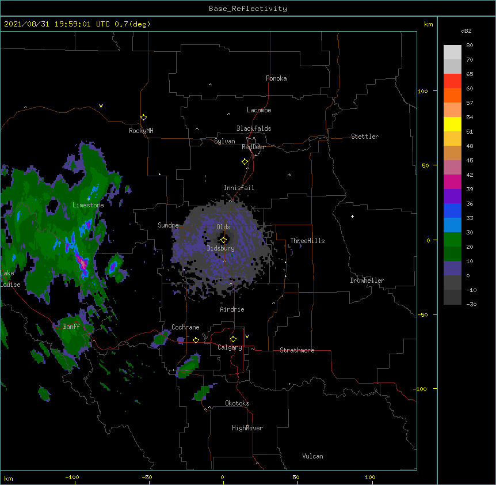The height and width of the screenshot is (485, 496).
Task: Click the yellow diamond marker south of RedDeer
Action: click(x=245, y=162)
